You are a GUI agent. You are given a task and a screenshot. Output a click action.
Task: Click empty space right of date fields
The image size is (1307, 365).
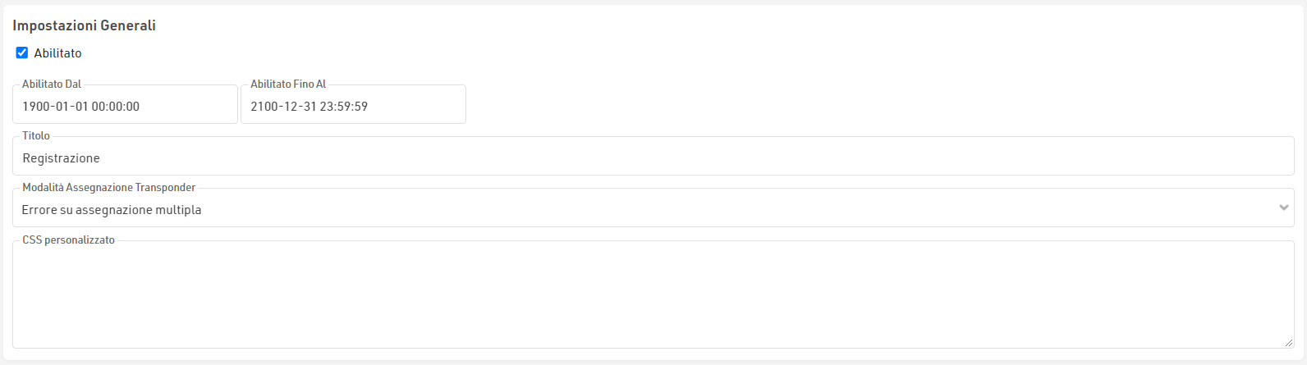point(821,104)
